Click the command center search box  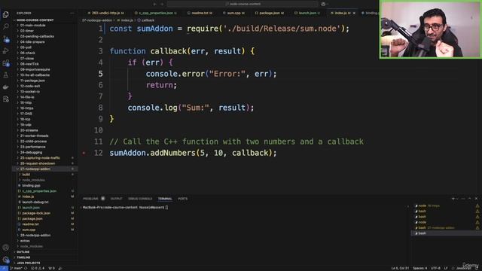click(243, 4)
